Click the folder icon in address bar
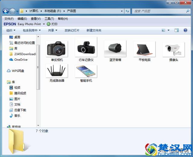 (x=22, y=11)
